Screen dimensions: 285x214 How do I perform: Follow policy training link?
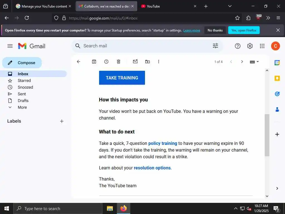pos(163,144)
